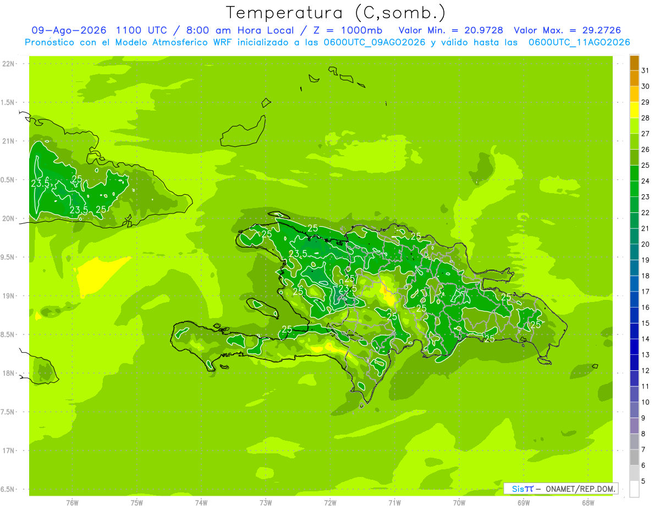The width and height of the screenshot is (660, 510).
Task: Click the color scale value "15"
Action: point(646,323)
